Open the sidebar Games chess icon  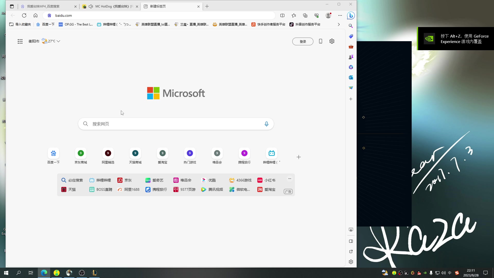tap(351, 57)
